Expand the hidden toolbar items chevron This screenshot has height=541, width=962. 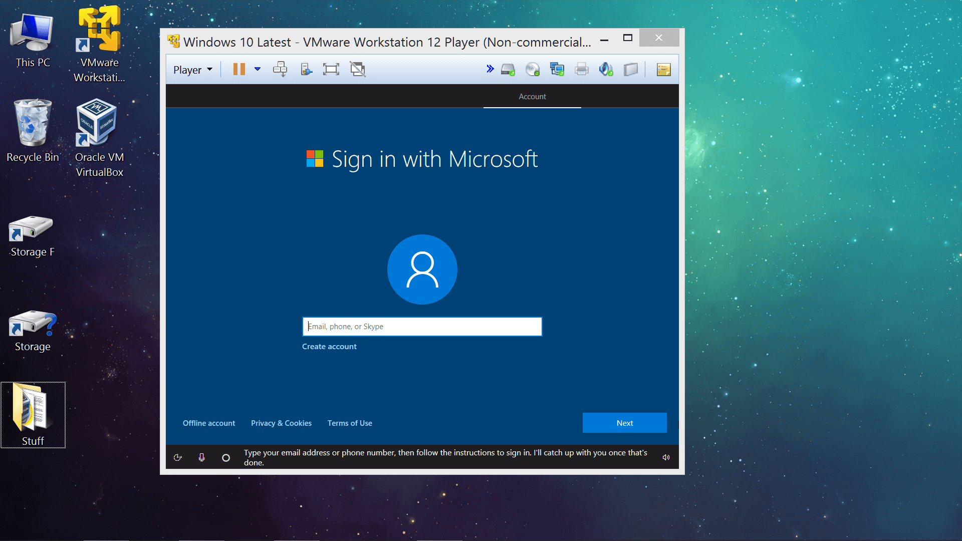coord(490,69)
